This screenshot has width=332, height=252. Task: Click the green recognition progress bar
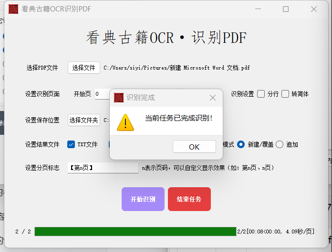click(135, 232)
